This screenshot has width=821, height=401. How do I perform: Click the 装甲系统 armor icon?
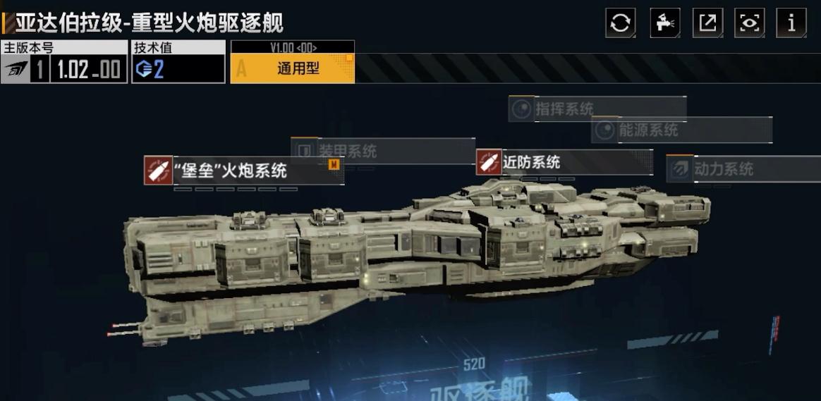[304, 151]
